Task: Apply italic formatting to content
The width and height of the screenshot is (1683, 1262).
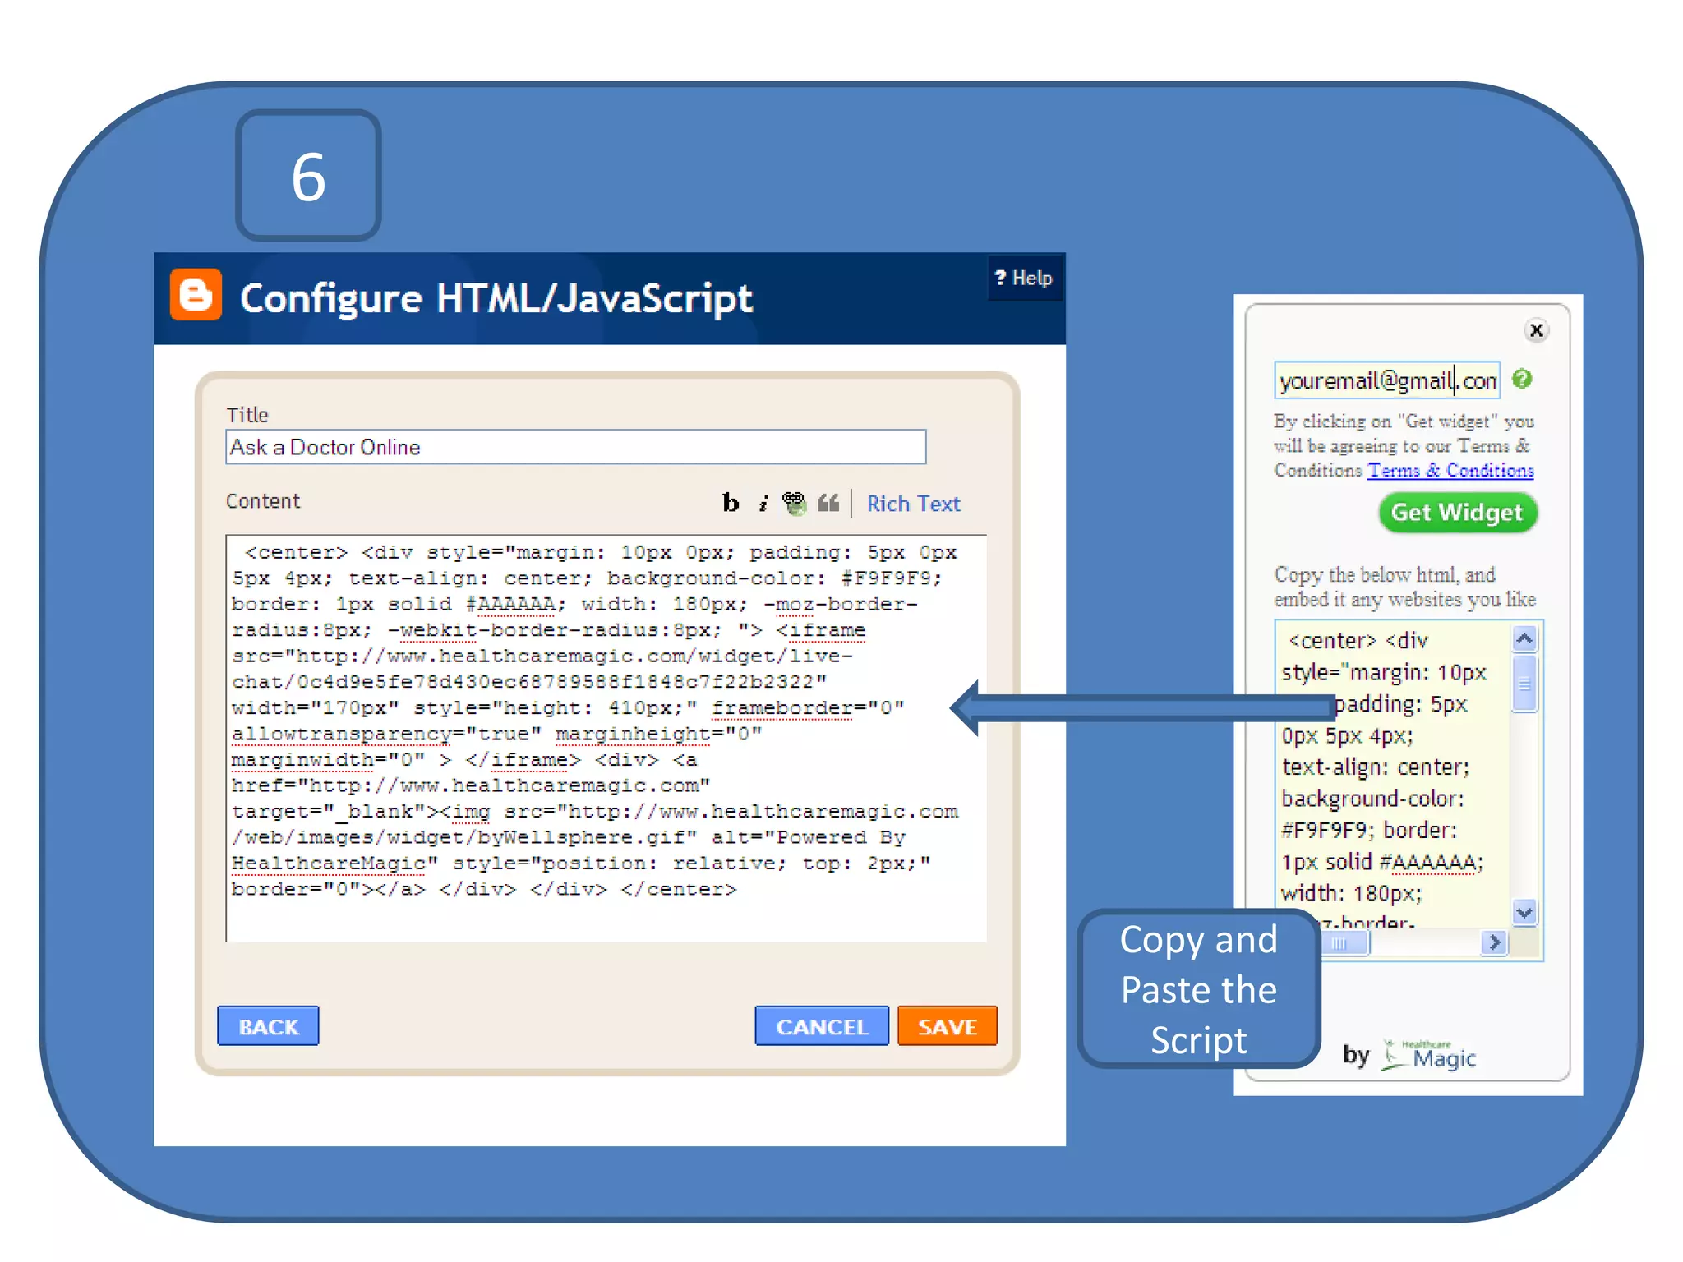Action: 763,503
